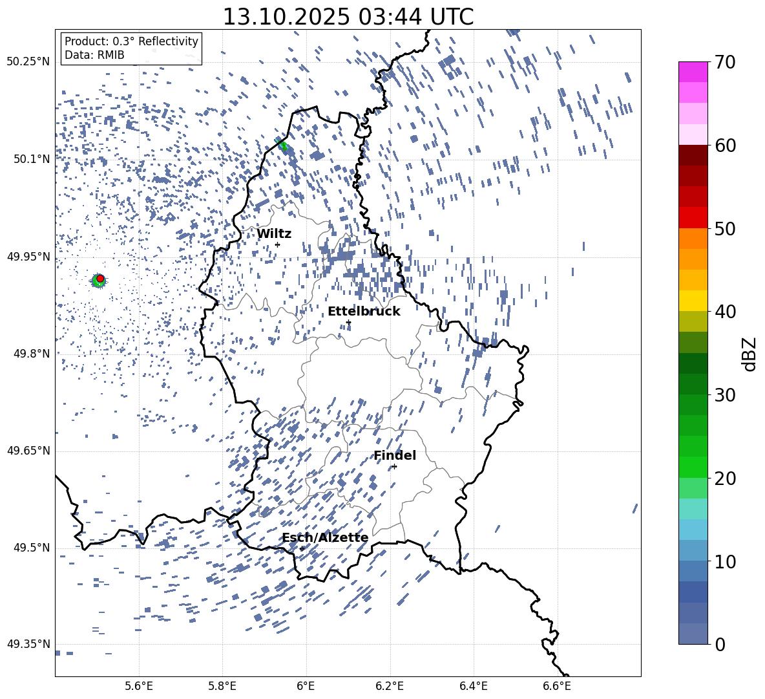This screenshot has height=699, width=765.
Task: Click the dBZ colorbar axis label
Action: pos(750,354)
